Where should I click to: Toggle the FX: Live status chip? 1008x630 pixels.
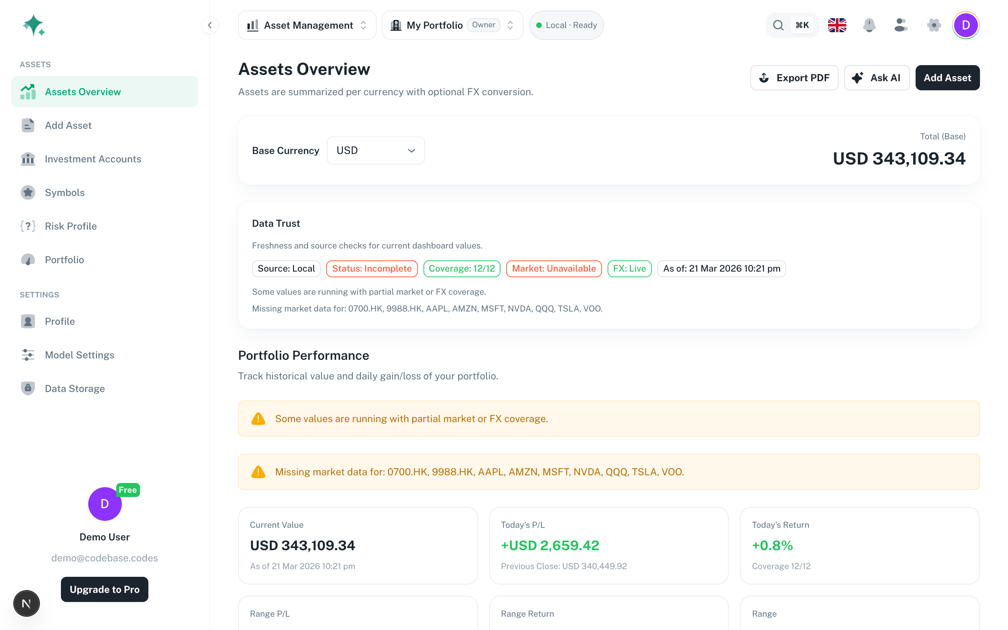(629, 268)
